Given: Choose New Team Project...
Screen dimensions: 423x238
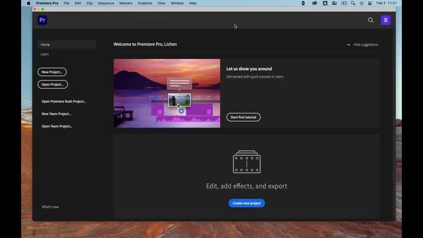Looking at the screenshot, I should coord(56,114).
